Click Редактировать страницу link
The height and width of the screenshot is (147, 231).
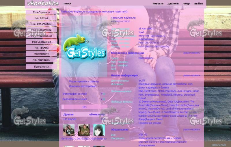(84, 81)
